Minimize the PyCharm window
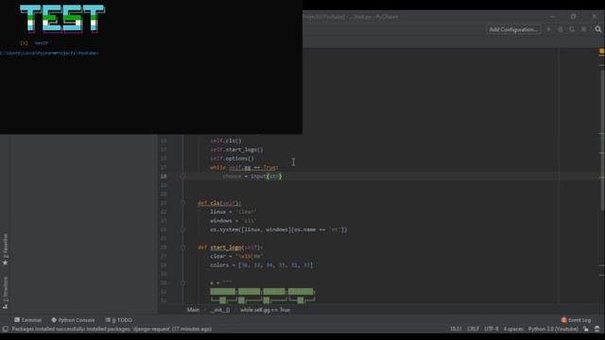 (x=552, y=17)
